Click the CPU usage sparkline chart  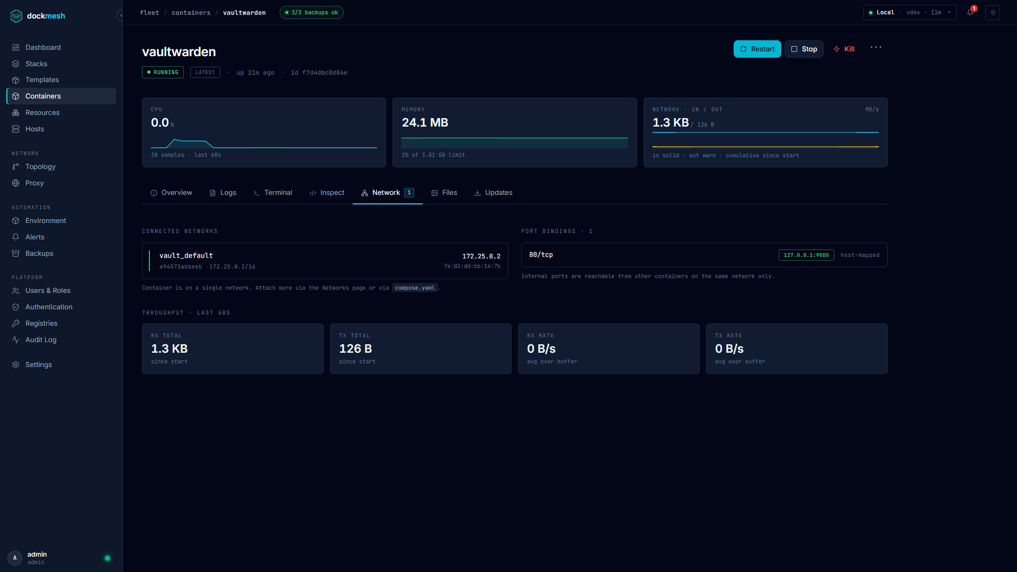[264, 143]
